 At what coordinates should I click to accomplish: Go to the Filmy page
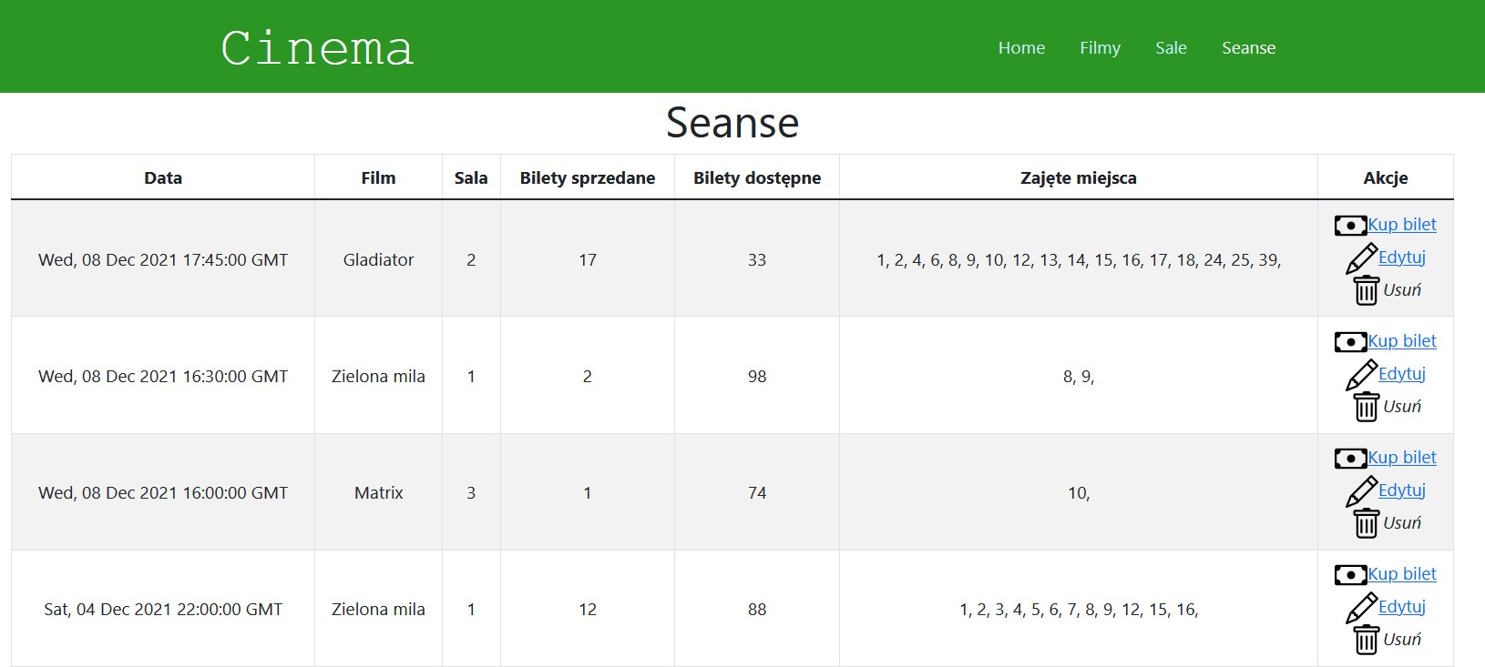(x=1100, y=48)
